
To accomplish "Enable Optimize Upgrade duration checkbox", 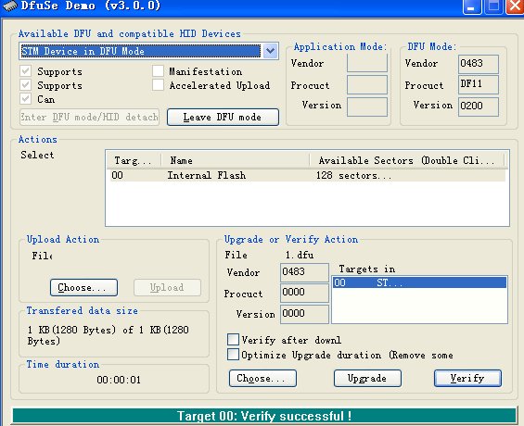I will pyautogui.click(x=233, y=355).
